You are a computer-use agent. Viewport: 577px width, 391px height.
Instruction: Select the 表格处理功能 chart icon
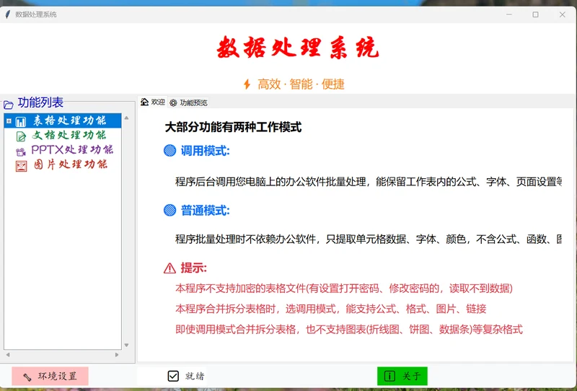click(x=21, y=121)
